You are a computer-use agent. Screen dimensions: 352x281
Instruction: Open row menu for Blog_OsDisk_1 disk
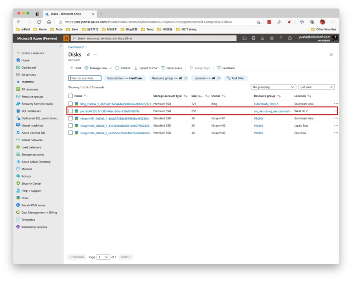(x=336, y=104)
